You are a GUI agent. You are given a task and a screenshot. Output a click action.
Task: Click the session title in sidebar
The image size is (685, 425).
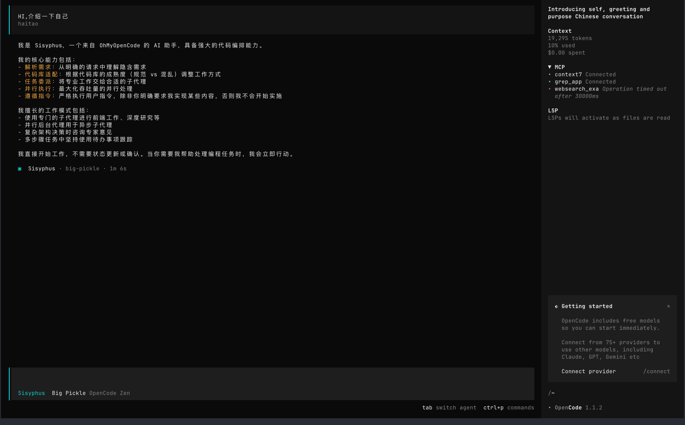[x=598, y=13]
